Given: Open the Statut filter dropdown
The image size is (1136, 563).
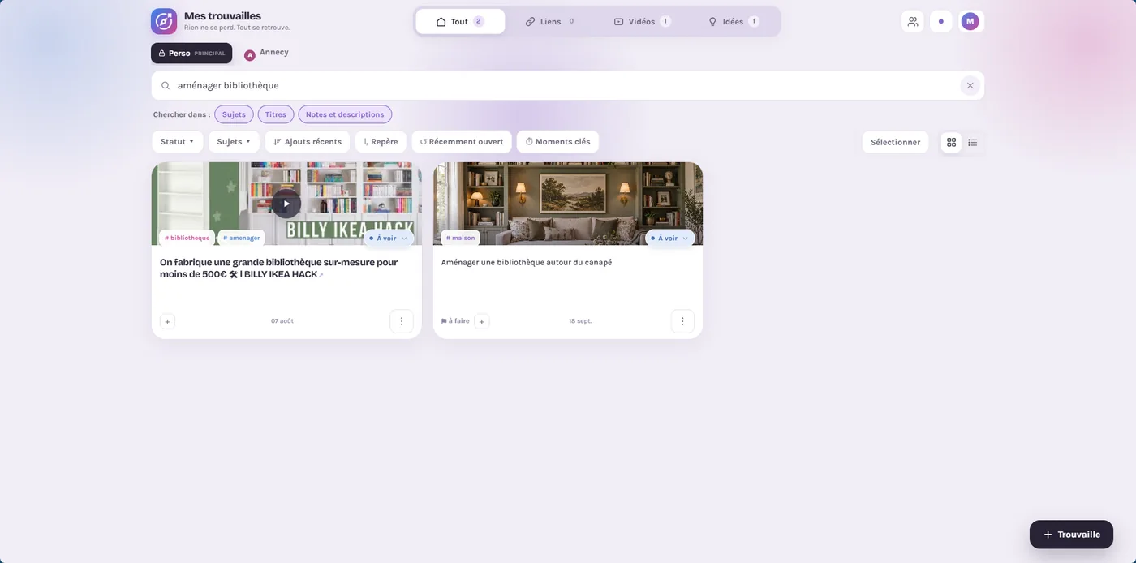Looking at the screenshot, I should (x=177, y=142).
